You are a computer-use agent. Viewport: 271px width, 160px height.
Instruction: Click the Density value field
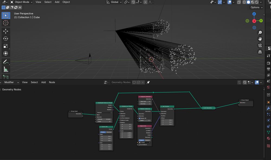pos(104,119)
